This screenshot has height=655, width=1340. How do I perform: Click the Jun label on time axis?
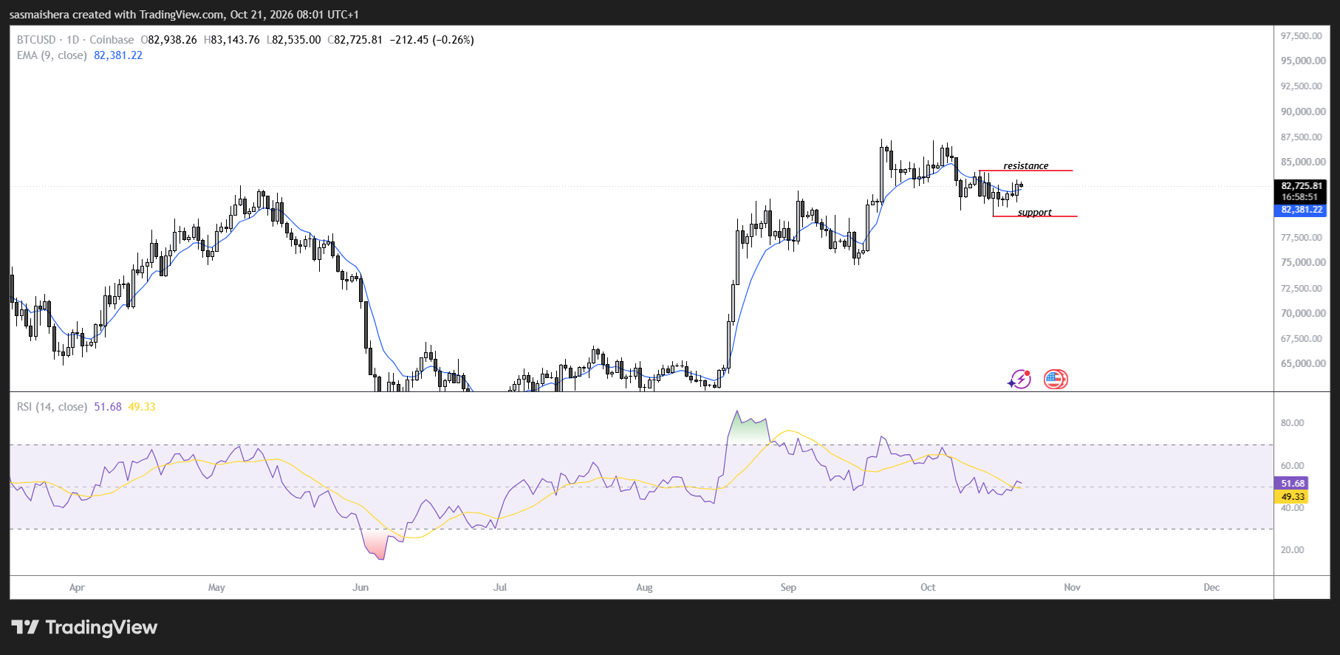[360, 588]
